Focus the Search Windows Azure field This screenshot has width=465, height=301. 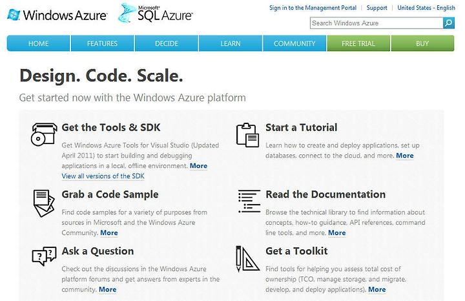click(377, 23)
